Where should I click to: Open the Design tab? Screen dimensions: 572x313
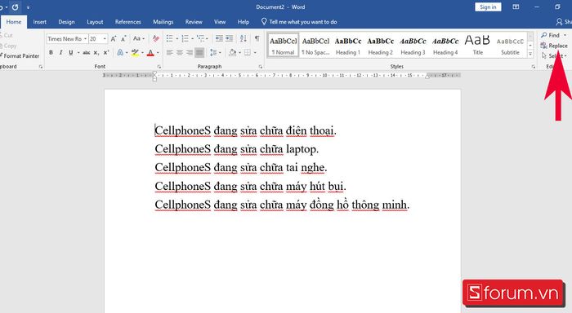66,22
